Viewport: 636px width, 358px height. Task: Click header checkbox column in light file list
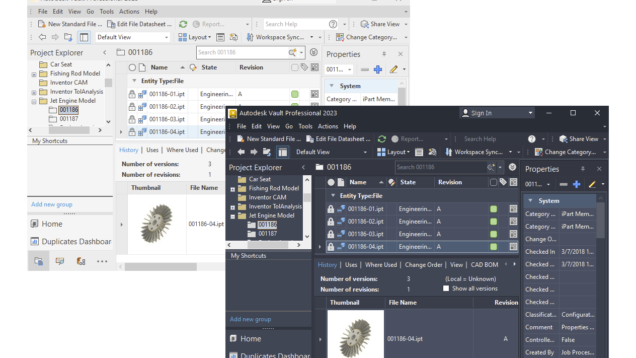click(295, 67)
